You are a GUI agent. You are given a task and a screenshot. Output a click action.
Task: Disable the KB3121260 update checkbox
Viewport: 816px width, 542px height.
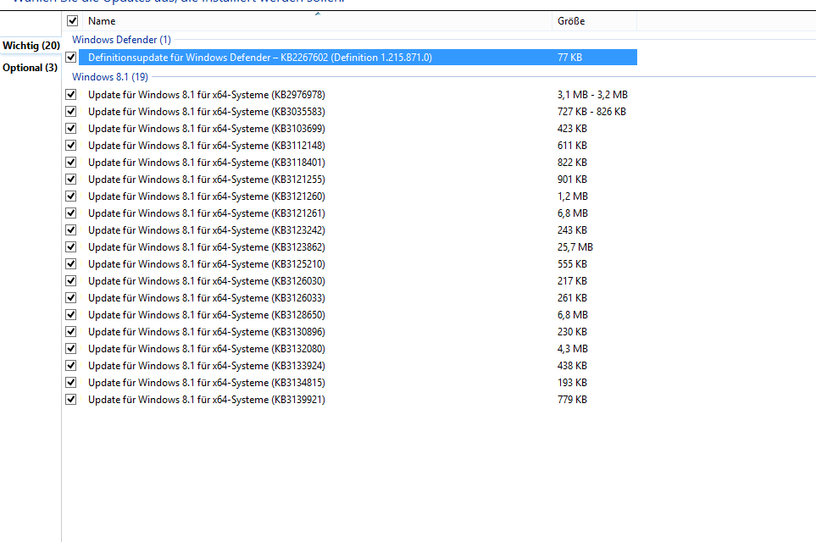pyautogui.click(x=71, y=196)
